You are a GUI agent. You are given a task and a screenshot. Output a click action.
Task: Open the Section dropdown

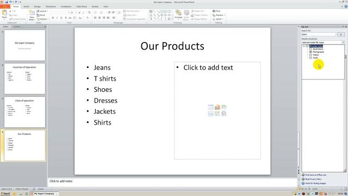(42, 19)
